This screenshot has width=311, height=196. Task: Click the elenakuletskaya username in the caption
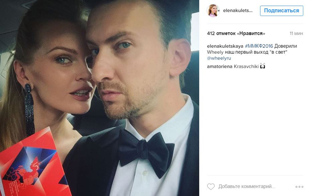click(x=225, y=46)
